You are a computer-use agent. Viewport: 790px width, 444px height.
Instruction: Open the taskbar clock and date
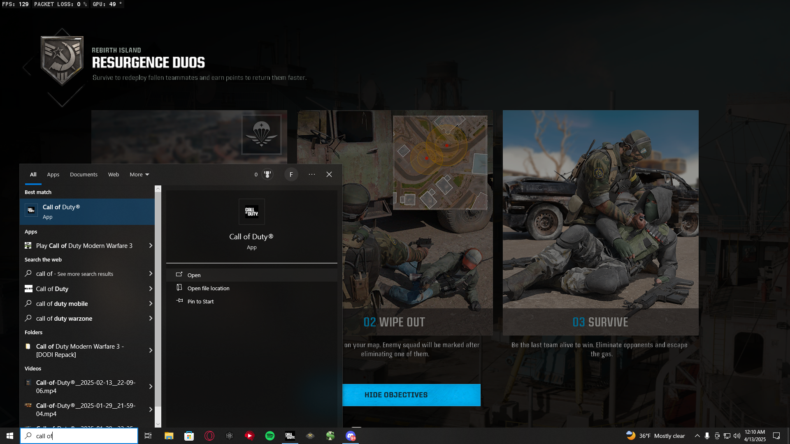point(755,436)
